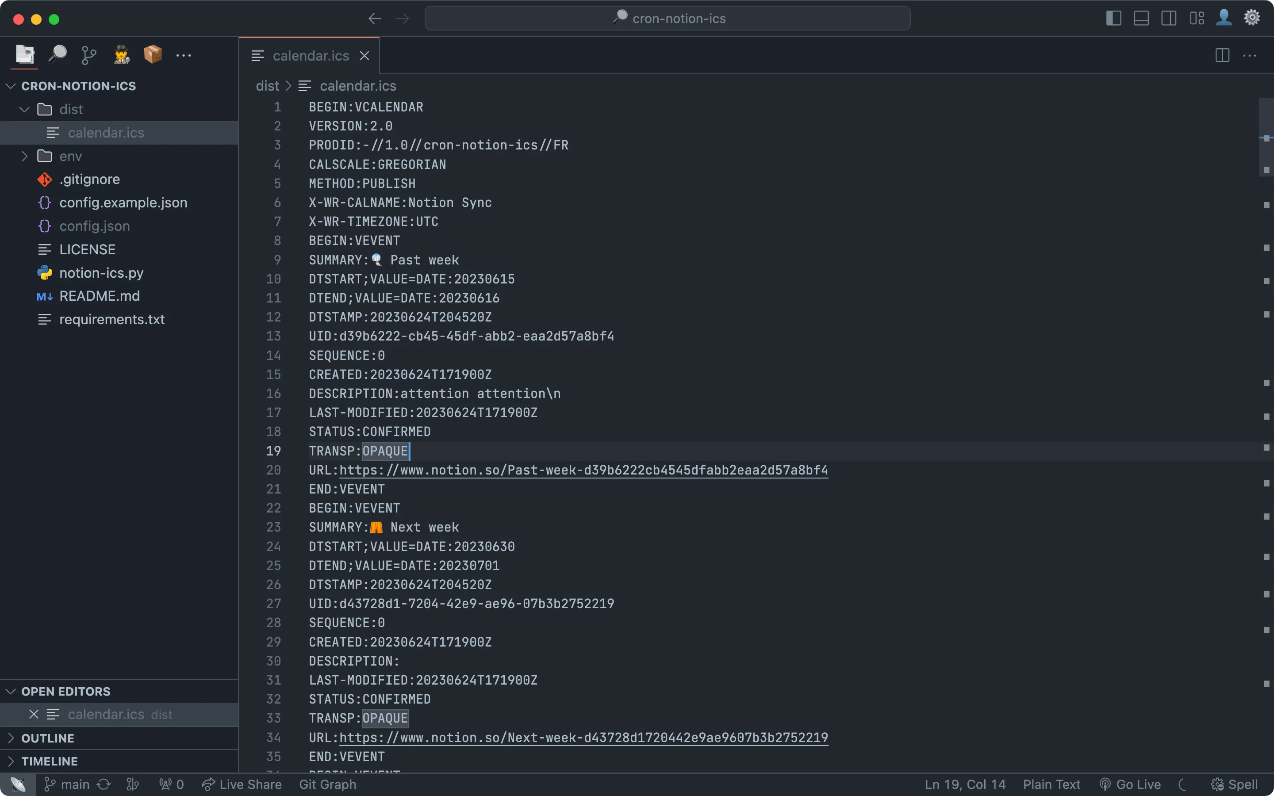Select calendar.ics dist entry in Open Editors

[x=119, y=714]
